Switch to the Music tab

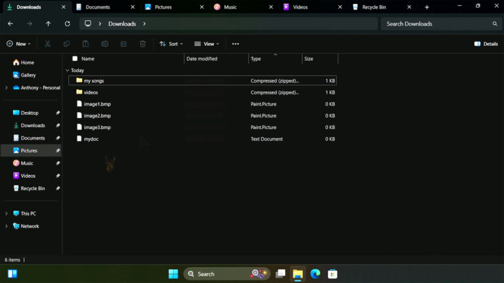[x=230, y=7]
